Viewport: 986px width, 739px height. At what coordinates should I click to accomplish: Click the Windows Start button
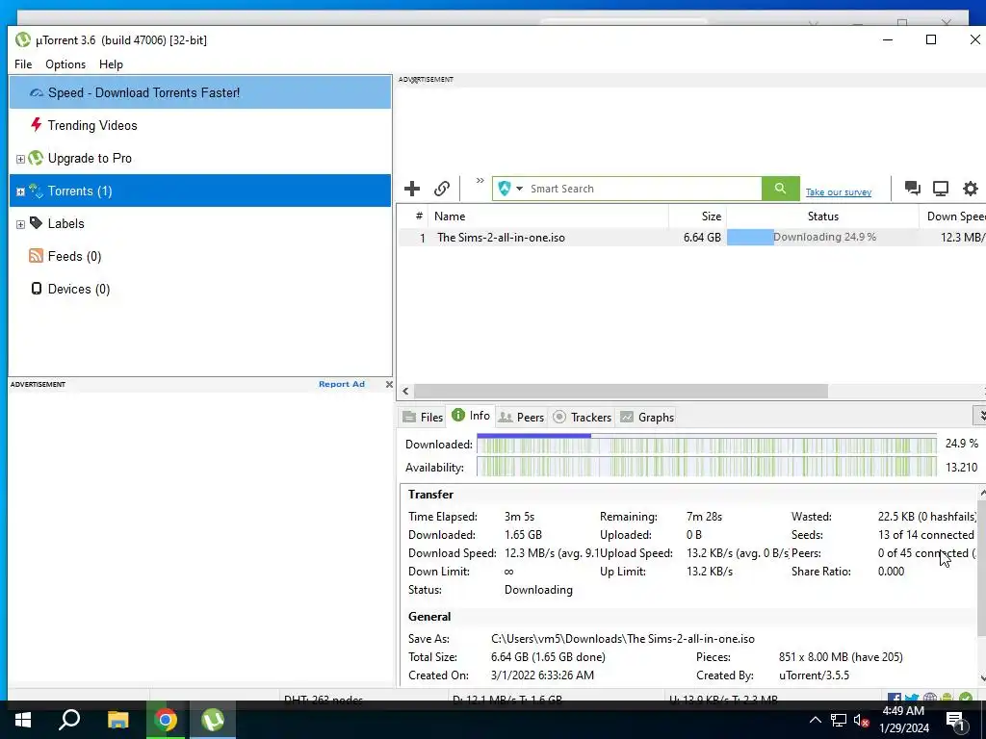point(23,720)
